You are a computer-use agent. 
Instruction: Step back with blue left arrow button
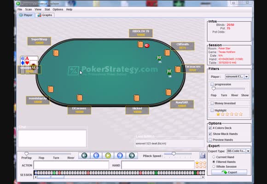point(96,155)
